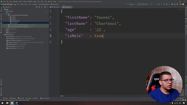Open Windows Start menu

tap(2, 103)
